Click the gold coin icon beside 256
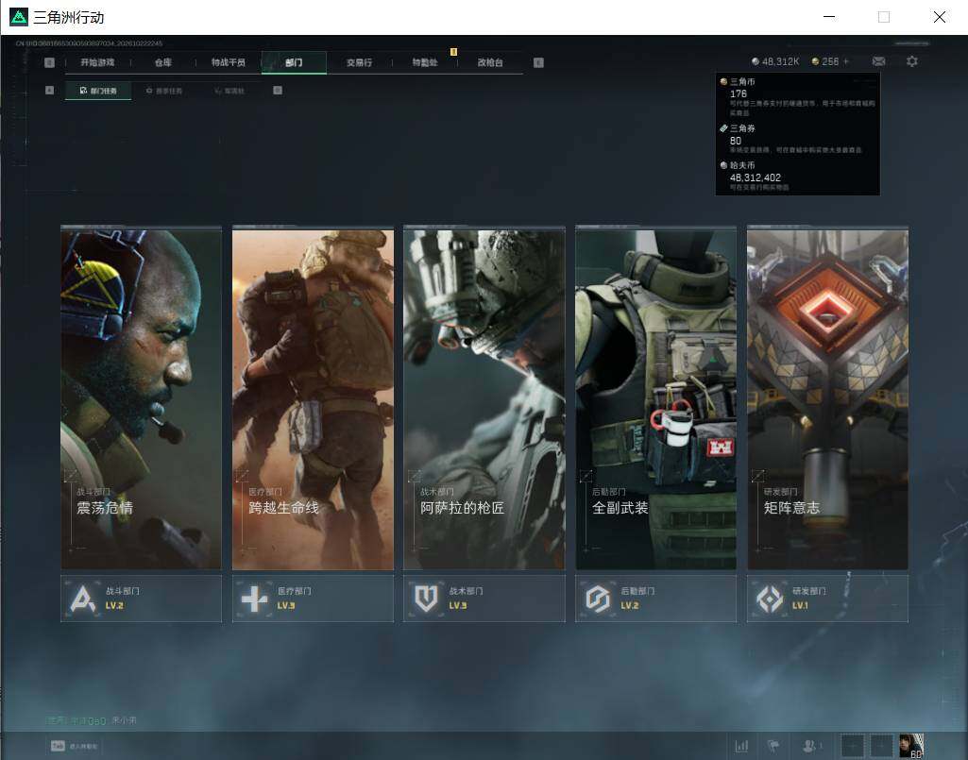 point(815,61)
